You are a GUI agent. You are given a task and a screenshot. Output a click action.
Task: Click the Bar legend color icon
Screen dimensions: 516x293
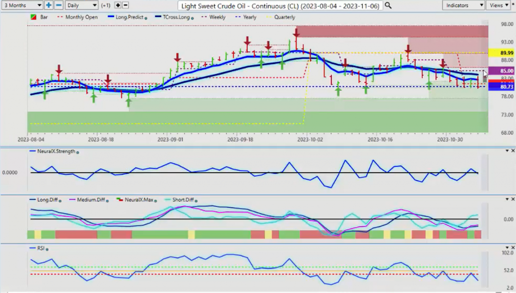pos(33,17)
